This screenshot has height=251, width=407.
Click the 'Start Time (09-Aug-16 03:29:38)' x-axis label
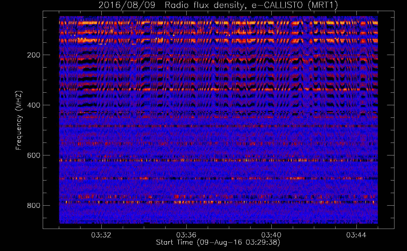(218, 242)
